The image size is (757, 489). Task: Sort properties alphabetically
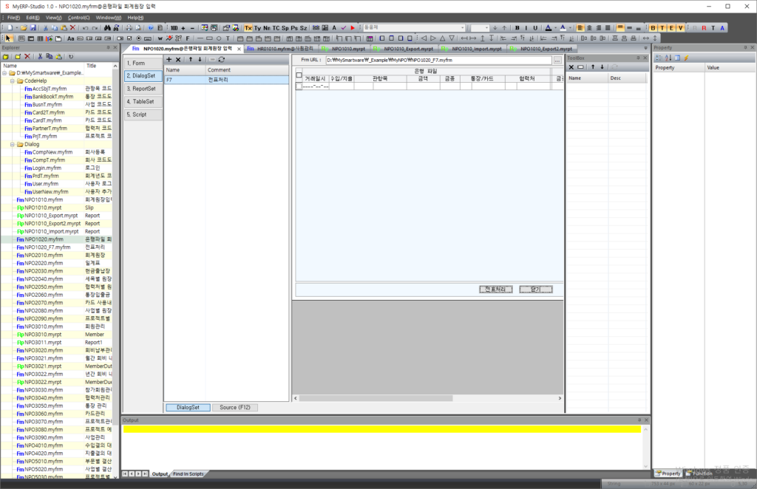click(x=668, y=58)
